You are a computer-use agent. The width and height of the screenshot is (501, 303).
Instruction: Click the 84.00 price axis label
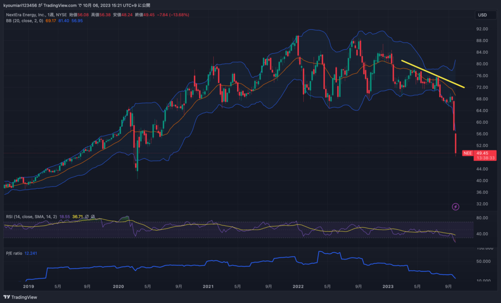point(482,52)
